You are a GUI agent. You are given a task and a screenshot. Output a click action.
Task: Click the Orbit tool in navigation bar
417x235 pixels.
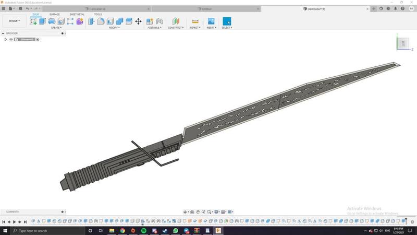point(186,212)
